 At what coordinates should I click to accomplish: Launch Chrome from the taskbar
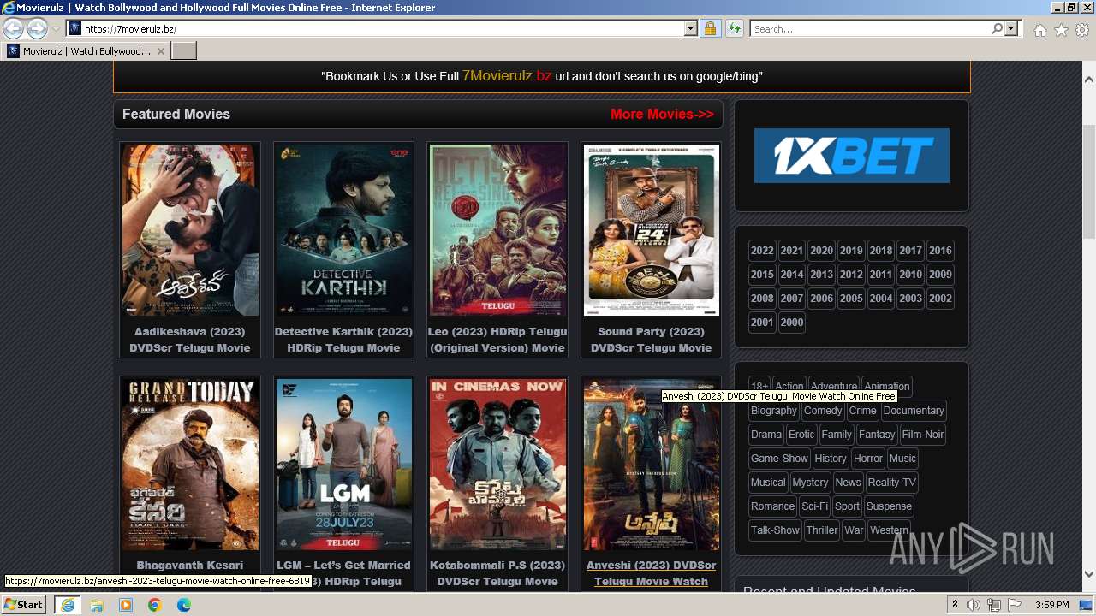[x=154, y=605]
